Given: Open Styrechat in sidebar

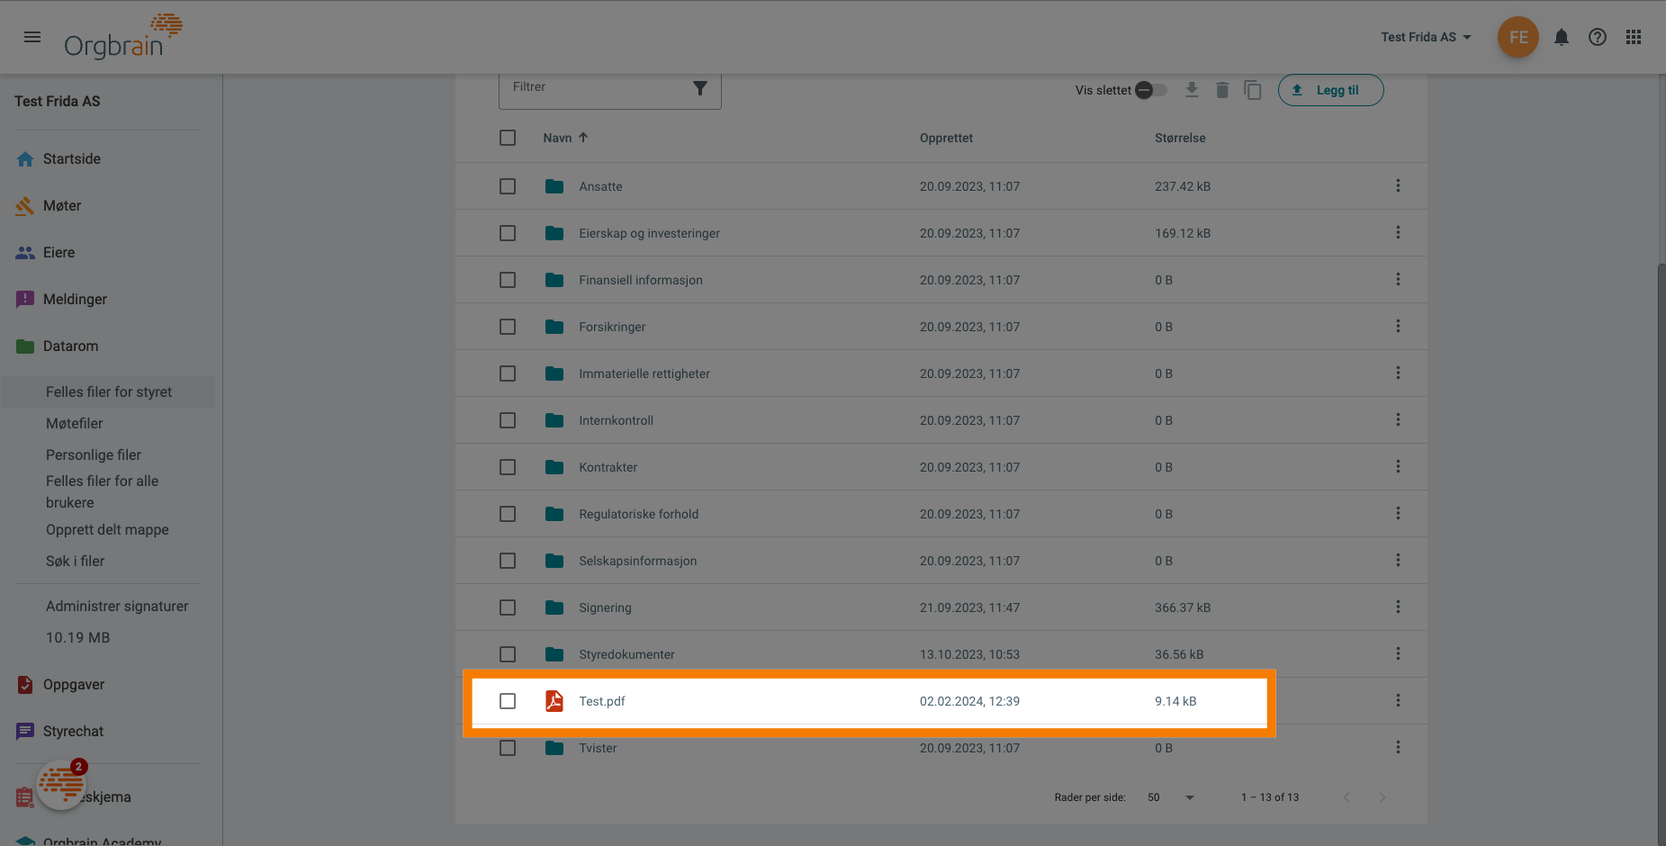Looking at the screenshot, I should pyautogui.click(x=73, y=731).
